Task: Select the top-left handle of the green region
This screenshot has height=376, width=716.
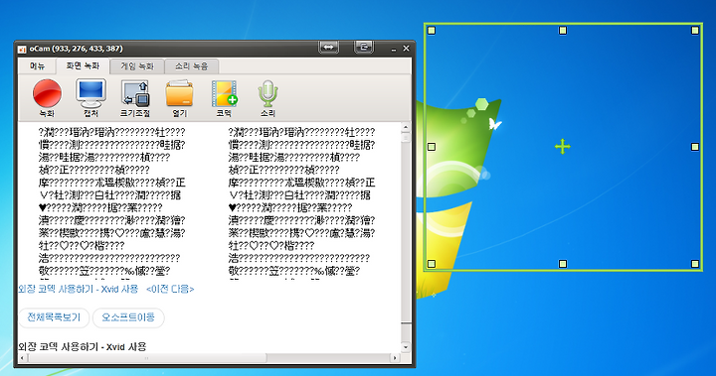Action: click(432, 31)
